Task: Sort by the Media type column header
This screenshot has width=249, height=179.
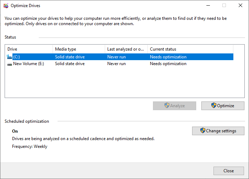Action: point(79,49)
